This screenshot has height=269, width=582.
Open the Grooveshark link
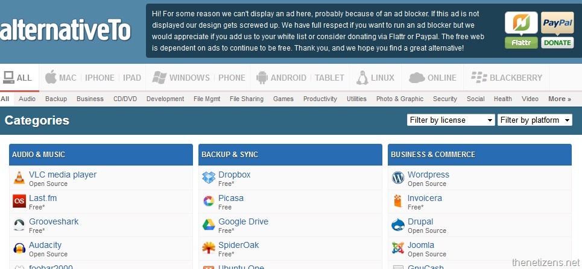point(54,221)
